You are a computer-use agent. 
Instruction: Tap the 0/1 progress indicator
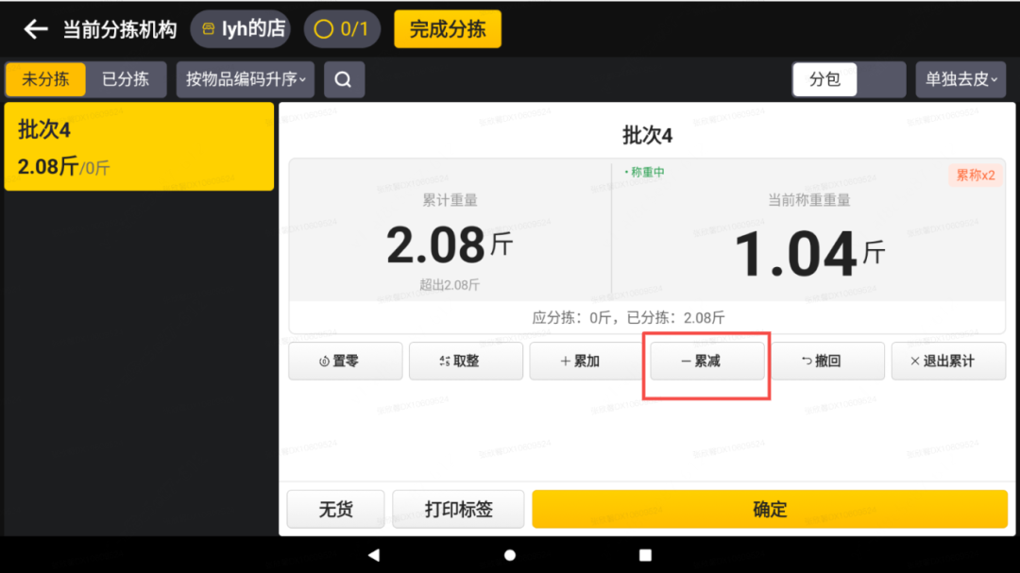(x=341, y=28)
